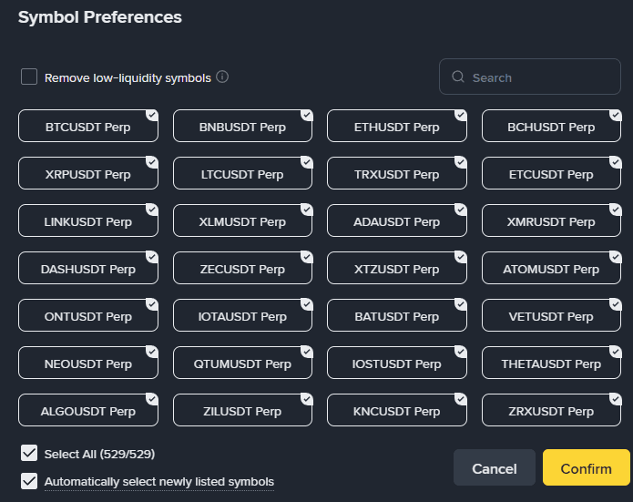This screenshot has width=633, height=502.
Task: Uncheck the Select All checkbox
Action: point(29,454)
